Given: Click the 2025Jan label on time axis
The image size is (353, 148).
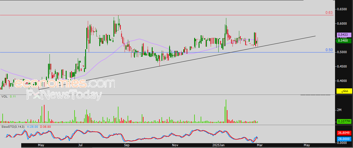Looking at the screenshot, I should (219, 145).
